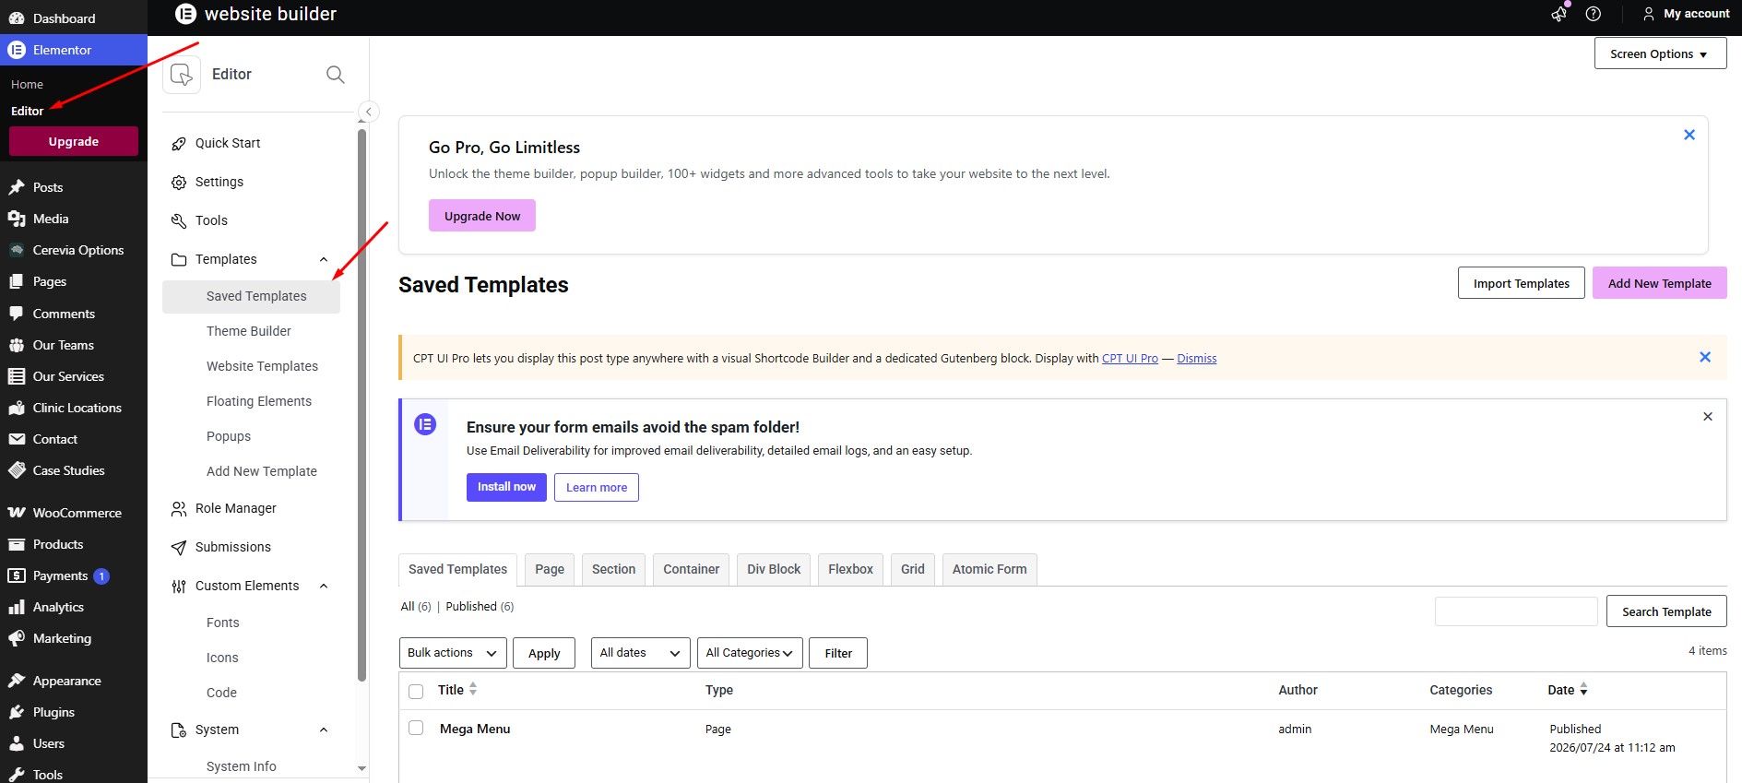Open the Mega Menu template title

[475, 729]
